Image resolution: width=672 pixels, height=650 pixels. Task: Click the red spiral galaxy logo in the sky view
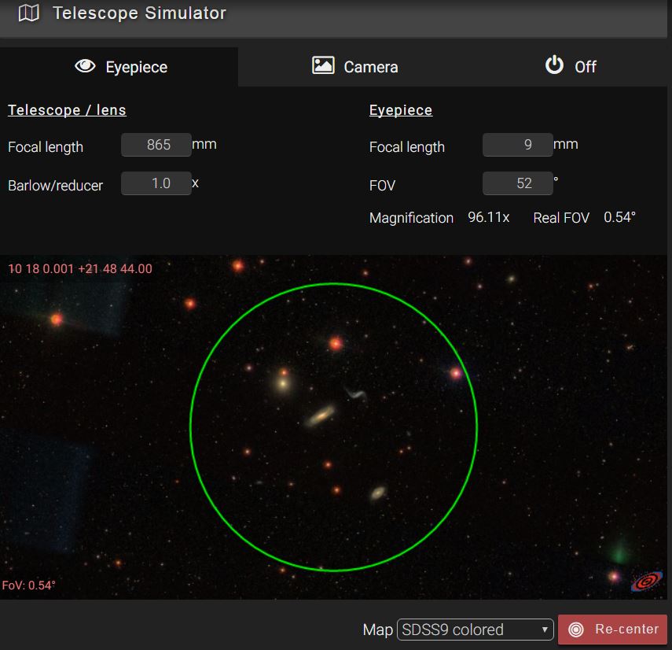[646, 581]
